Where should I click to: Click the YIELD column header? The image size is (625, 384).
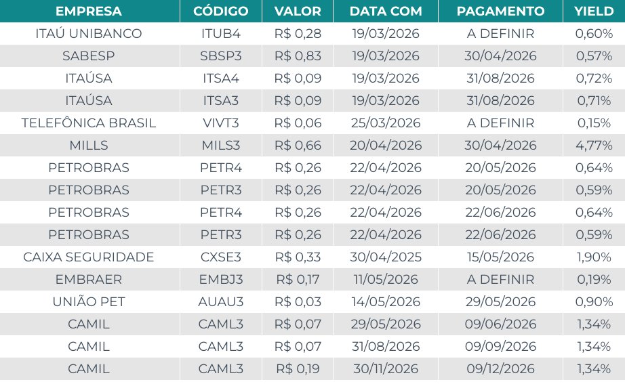[x=593, y=12]
